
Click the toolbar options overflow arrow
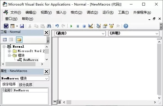(161, 26)
